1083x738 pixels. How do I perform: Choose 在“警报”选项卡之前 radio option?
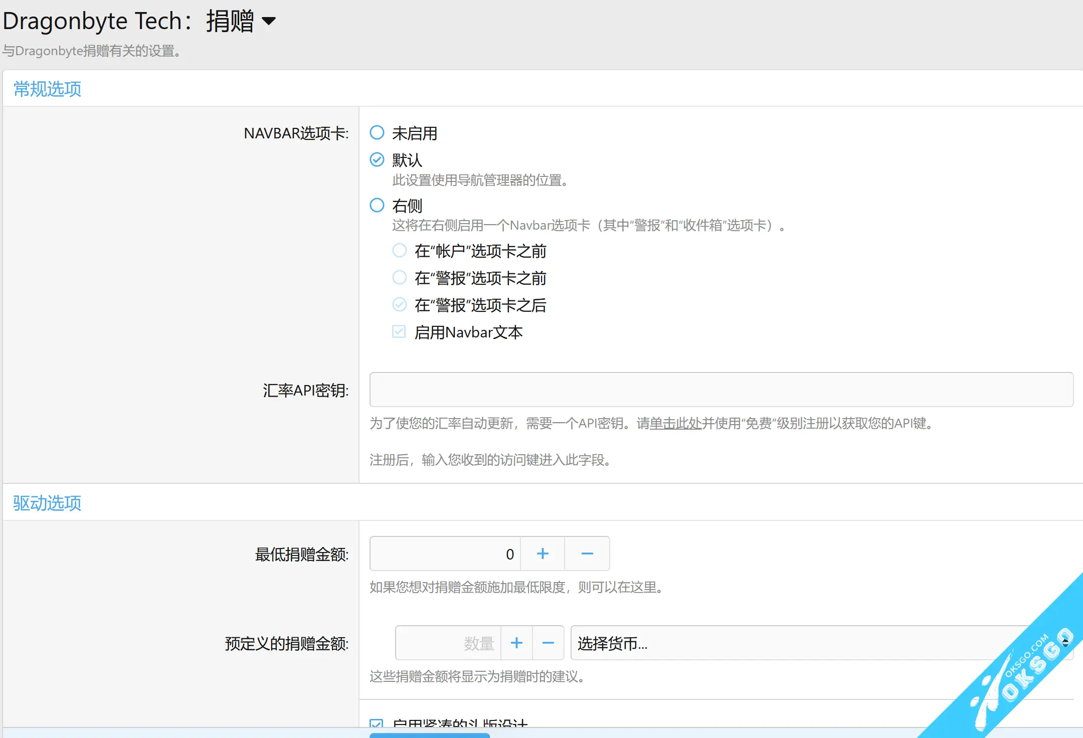(399, 278)
